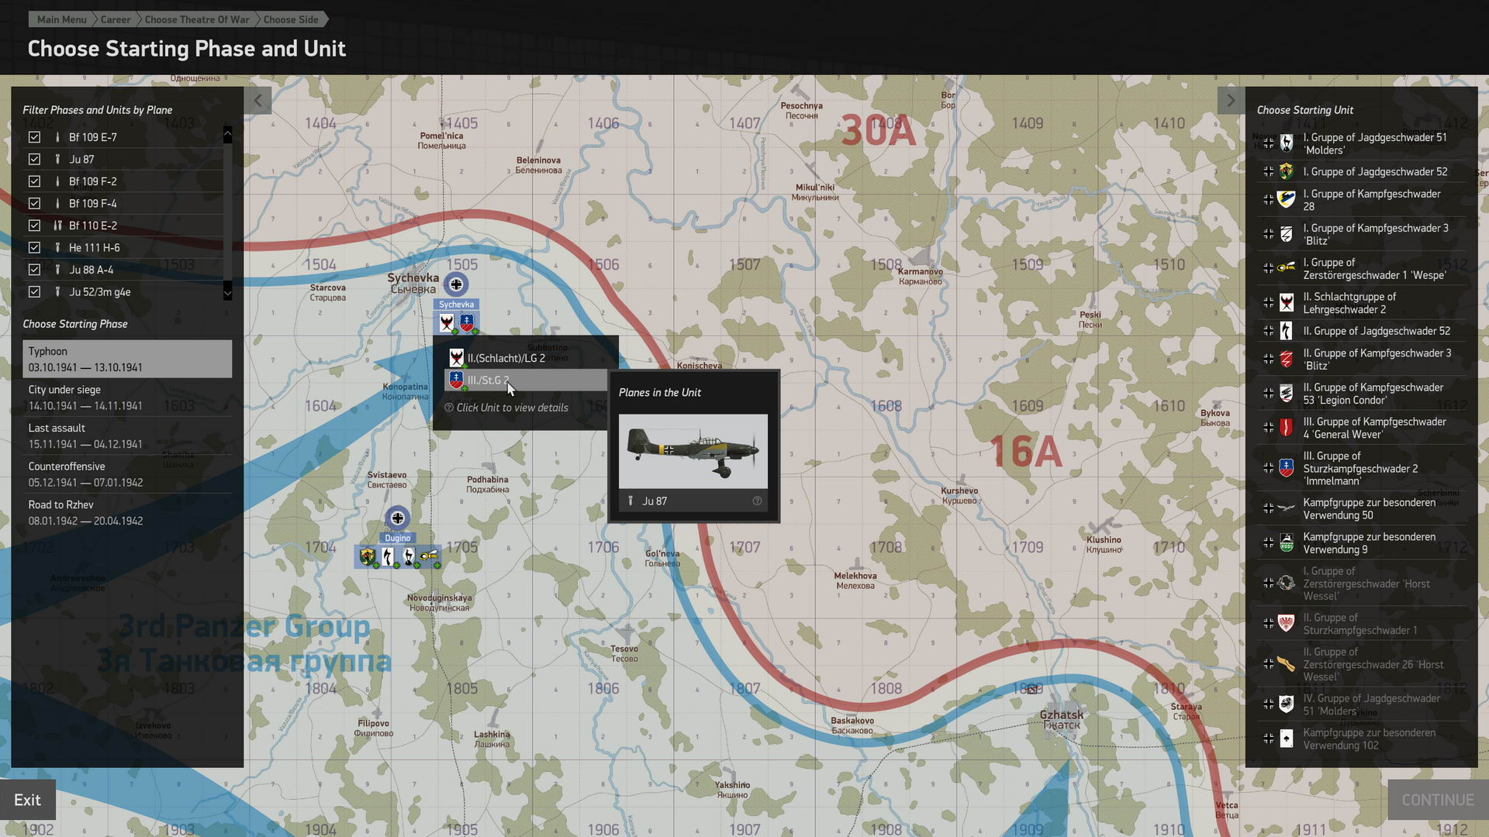Image resolution: width=1489 pixels, height=837 pixels.
Task: Click the CONTINUE button
Action: tap(1437, 800)
